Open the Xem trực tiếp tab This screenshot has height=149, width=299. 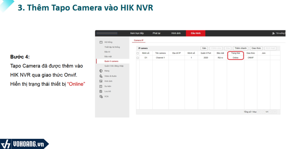click(137, 33)
